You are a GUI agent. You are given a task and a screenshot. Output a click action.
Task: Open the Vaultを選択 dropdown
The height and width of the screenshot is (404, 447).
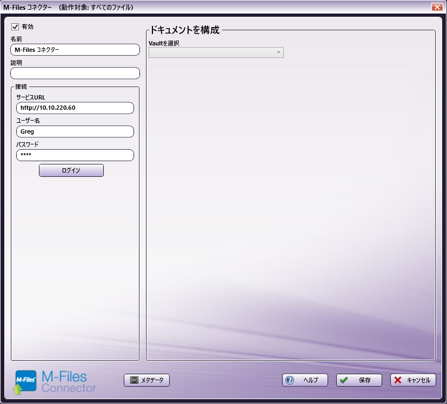[x=216, y=52]
